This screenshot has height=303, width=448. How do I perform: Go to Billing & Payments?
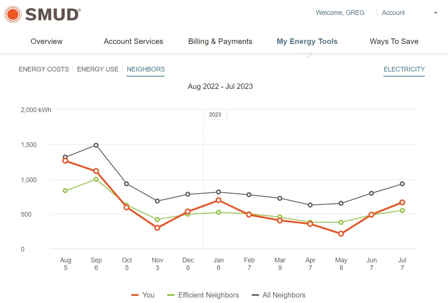[x=220, y=41]
